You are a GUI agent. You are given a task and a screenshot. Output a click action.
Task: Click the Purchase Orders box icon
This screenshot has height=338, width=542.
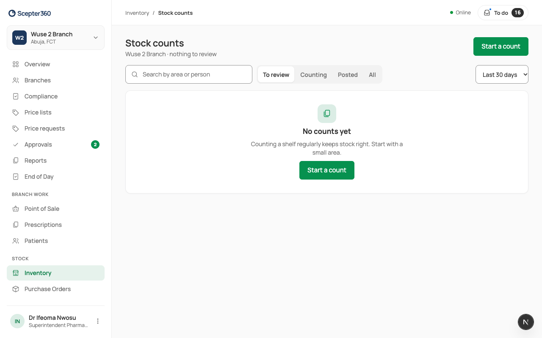[x=16, y=289]
